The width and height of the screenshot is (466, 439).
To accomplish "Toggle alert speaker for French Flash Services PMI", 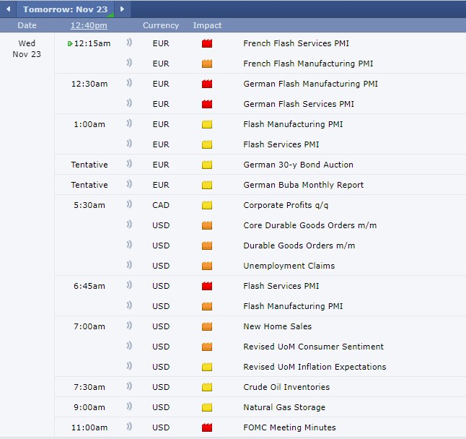I will [129, 43].
